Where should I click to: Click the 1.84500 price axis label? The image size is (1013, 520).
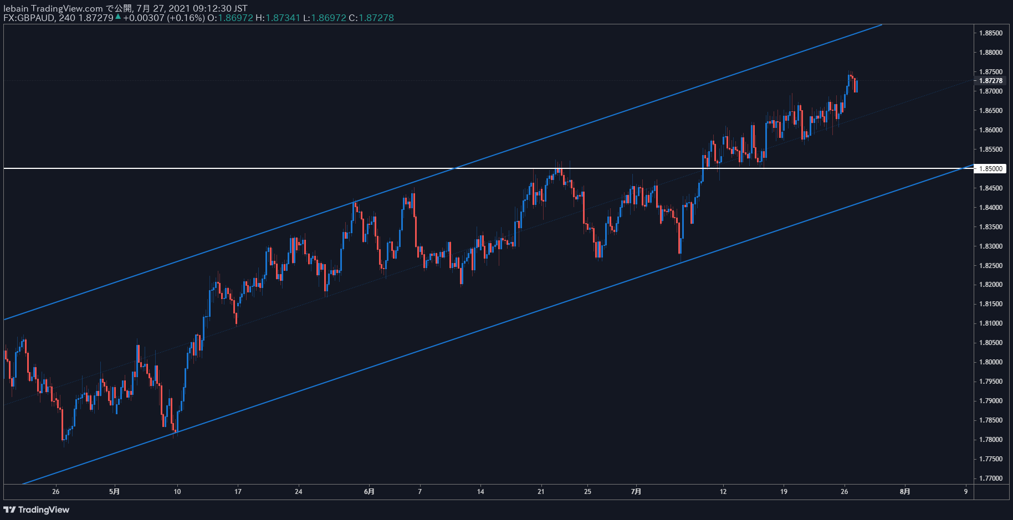click(x=990, y=188)
